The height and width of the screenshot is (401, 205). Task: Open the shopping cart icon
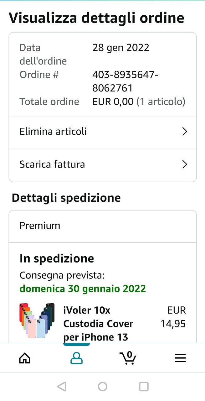point(128,358)
